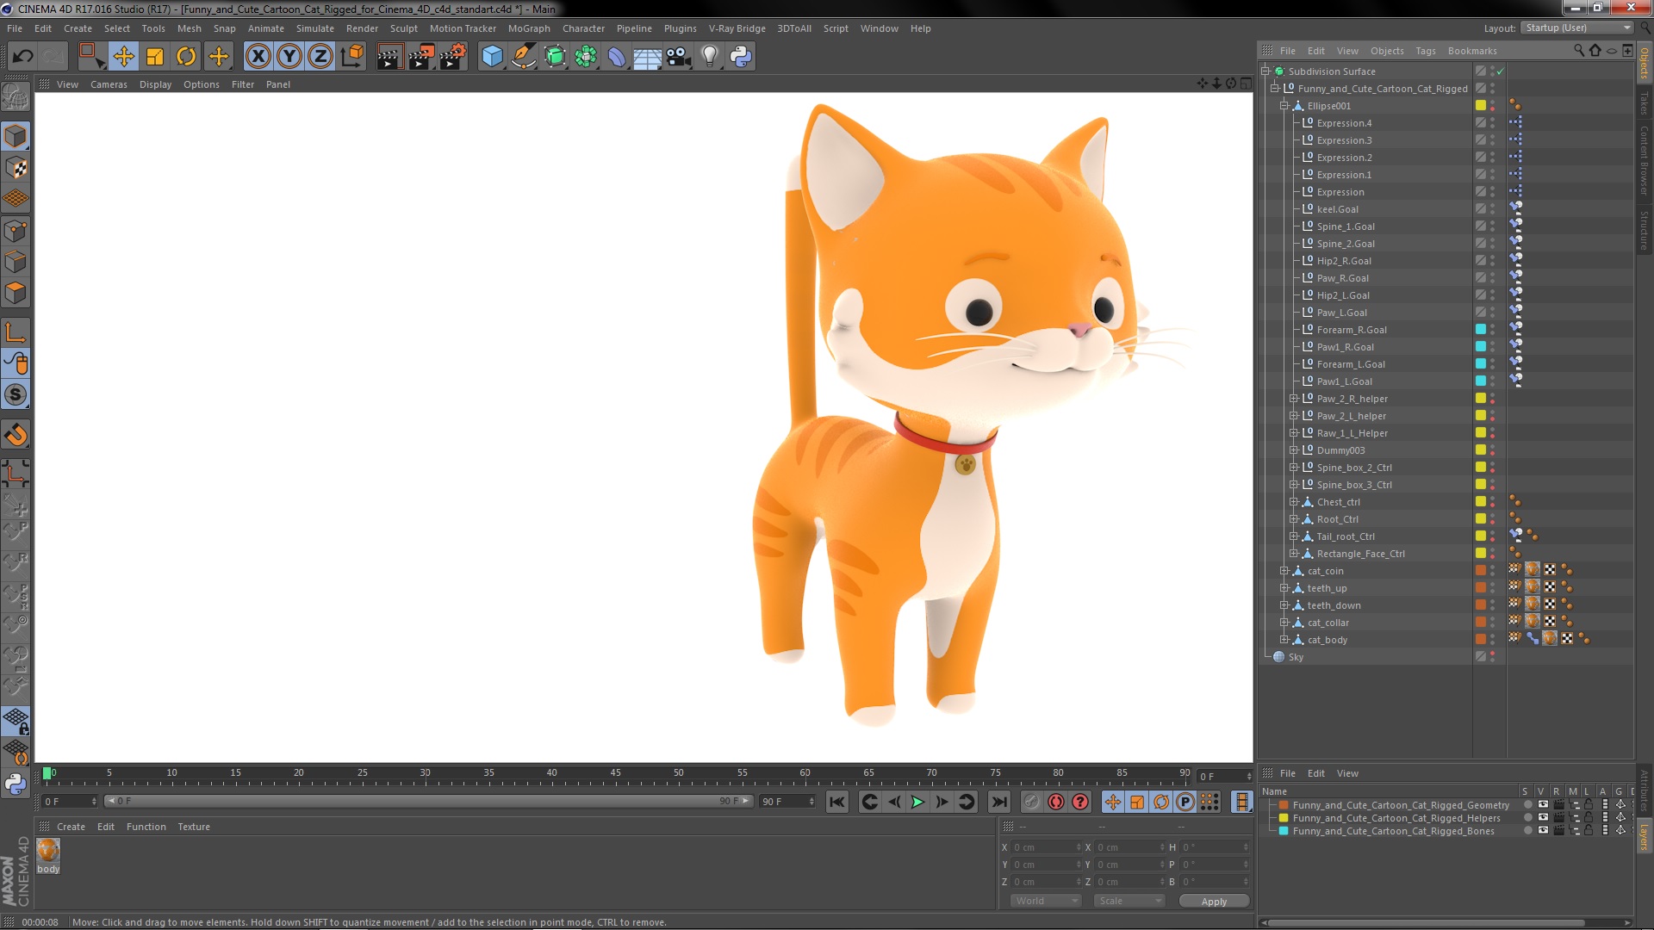Apply current transformation values
The image size is (1654, 930).
1215,901
